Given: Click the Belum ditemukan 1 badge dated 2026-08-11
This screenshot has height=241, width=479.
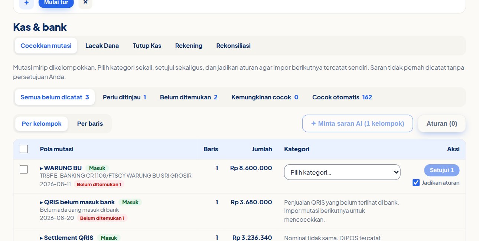Looking at the screenshot, I should pos(99,184).
